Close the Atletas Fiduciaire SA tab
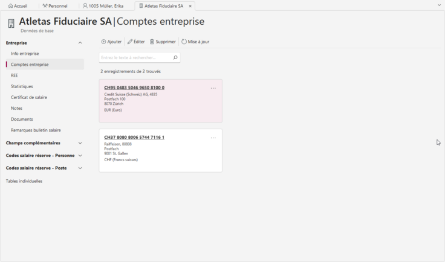 tap(190, 6)
